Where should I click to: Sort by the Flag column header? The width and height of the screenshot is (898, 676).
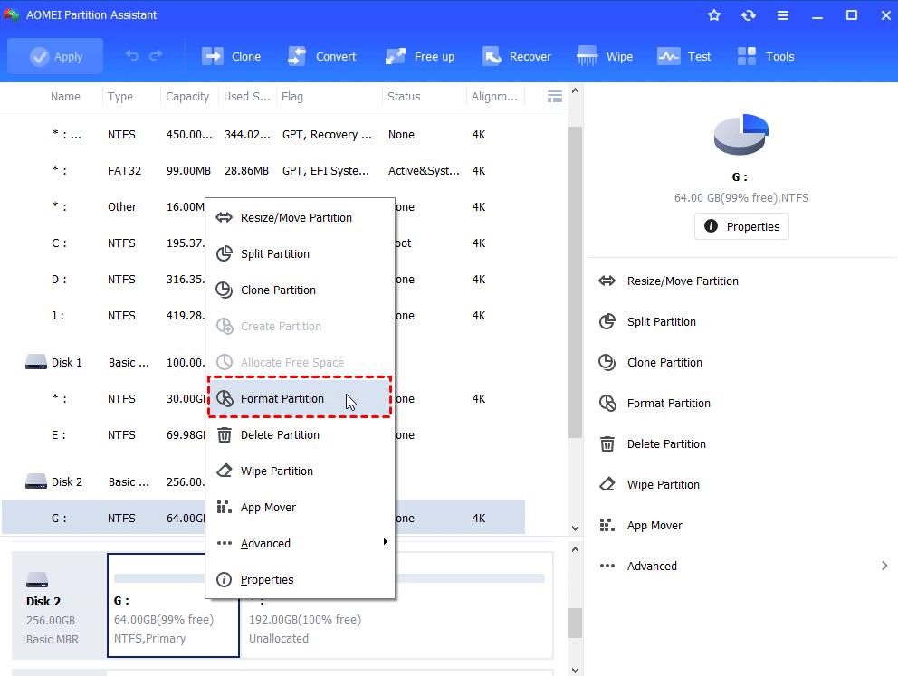(x=292, y=97)
